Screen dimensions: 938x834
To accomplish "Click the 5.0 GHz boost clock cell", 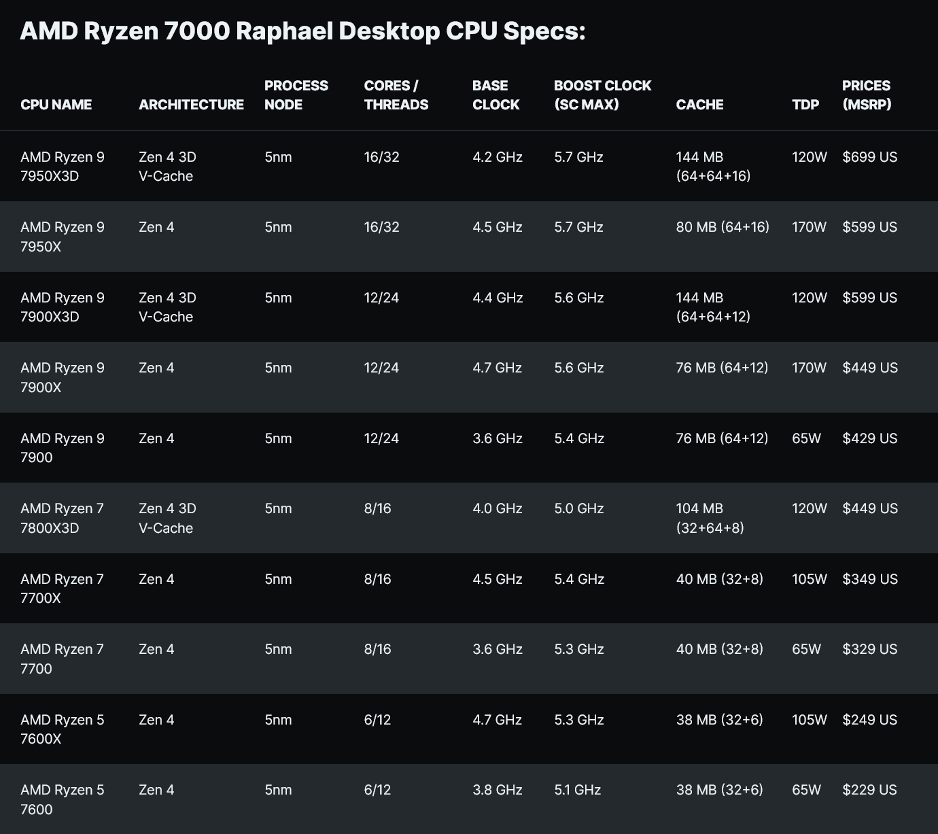I will [579, 508].
